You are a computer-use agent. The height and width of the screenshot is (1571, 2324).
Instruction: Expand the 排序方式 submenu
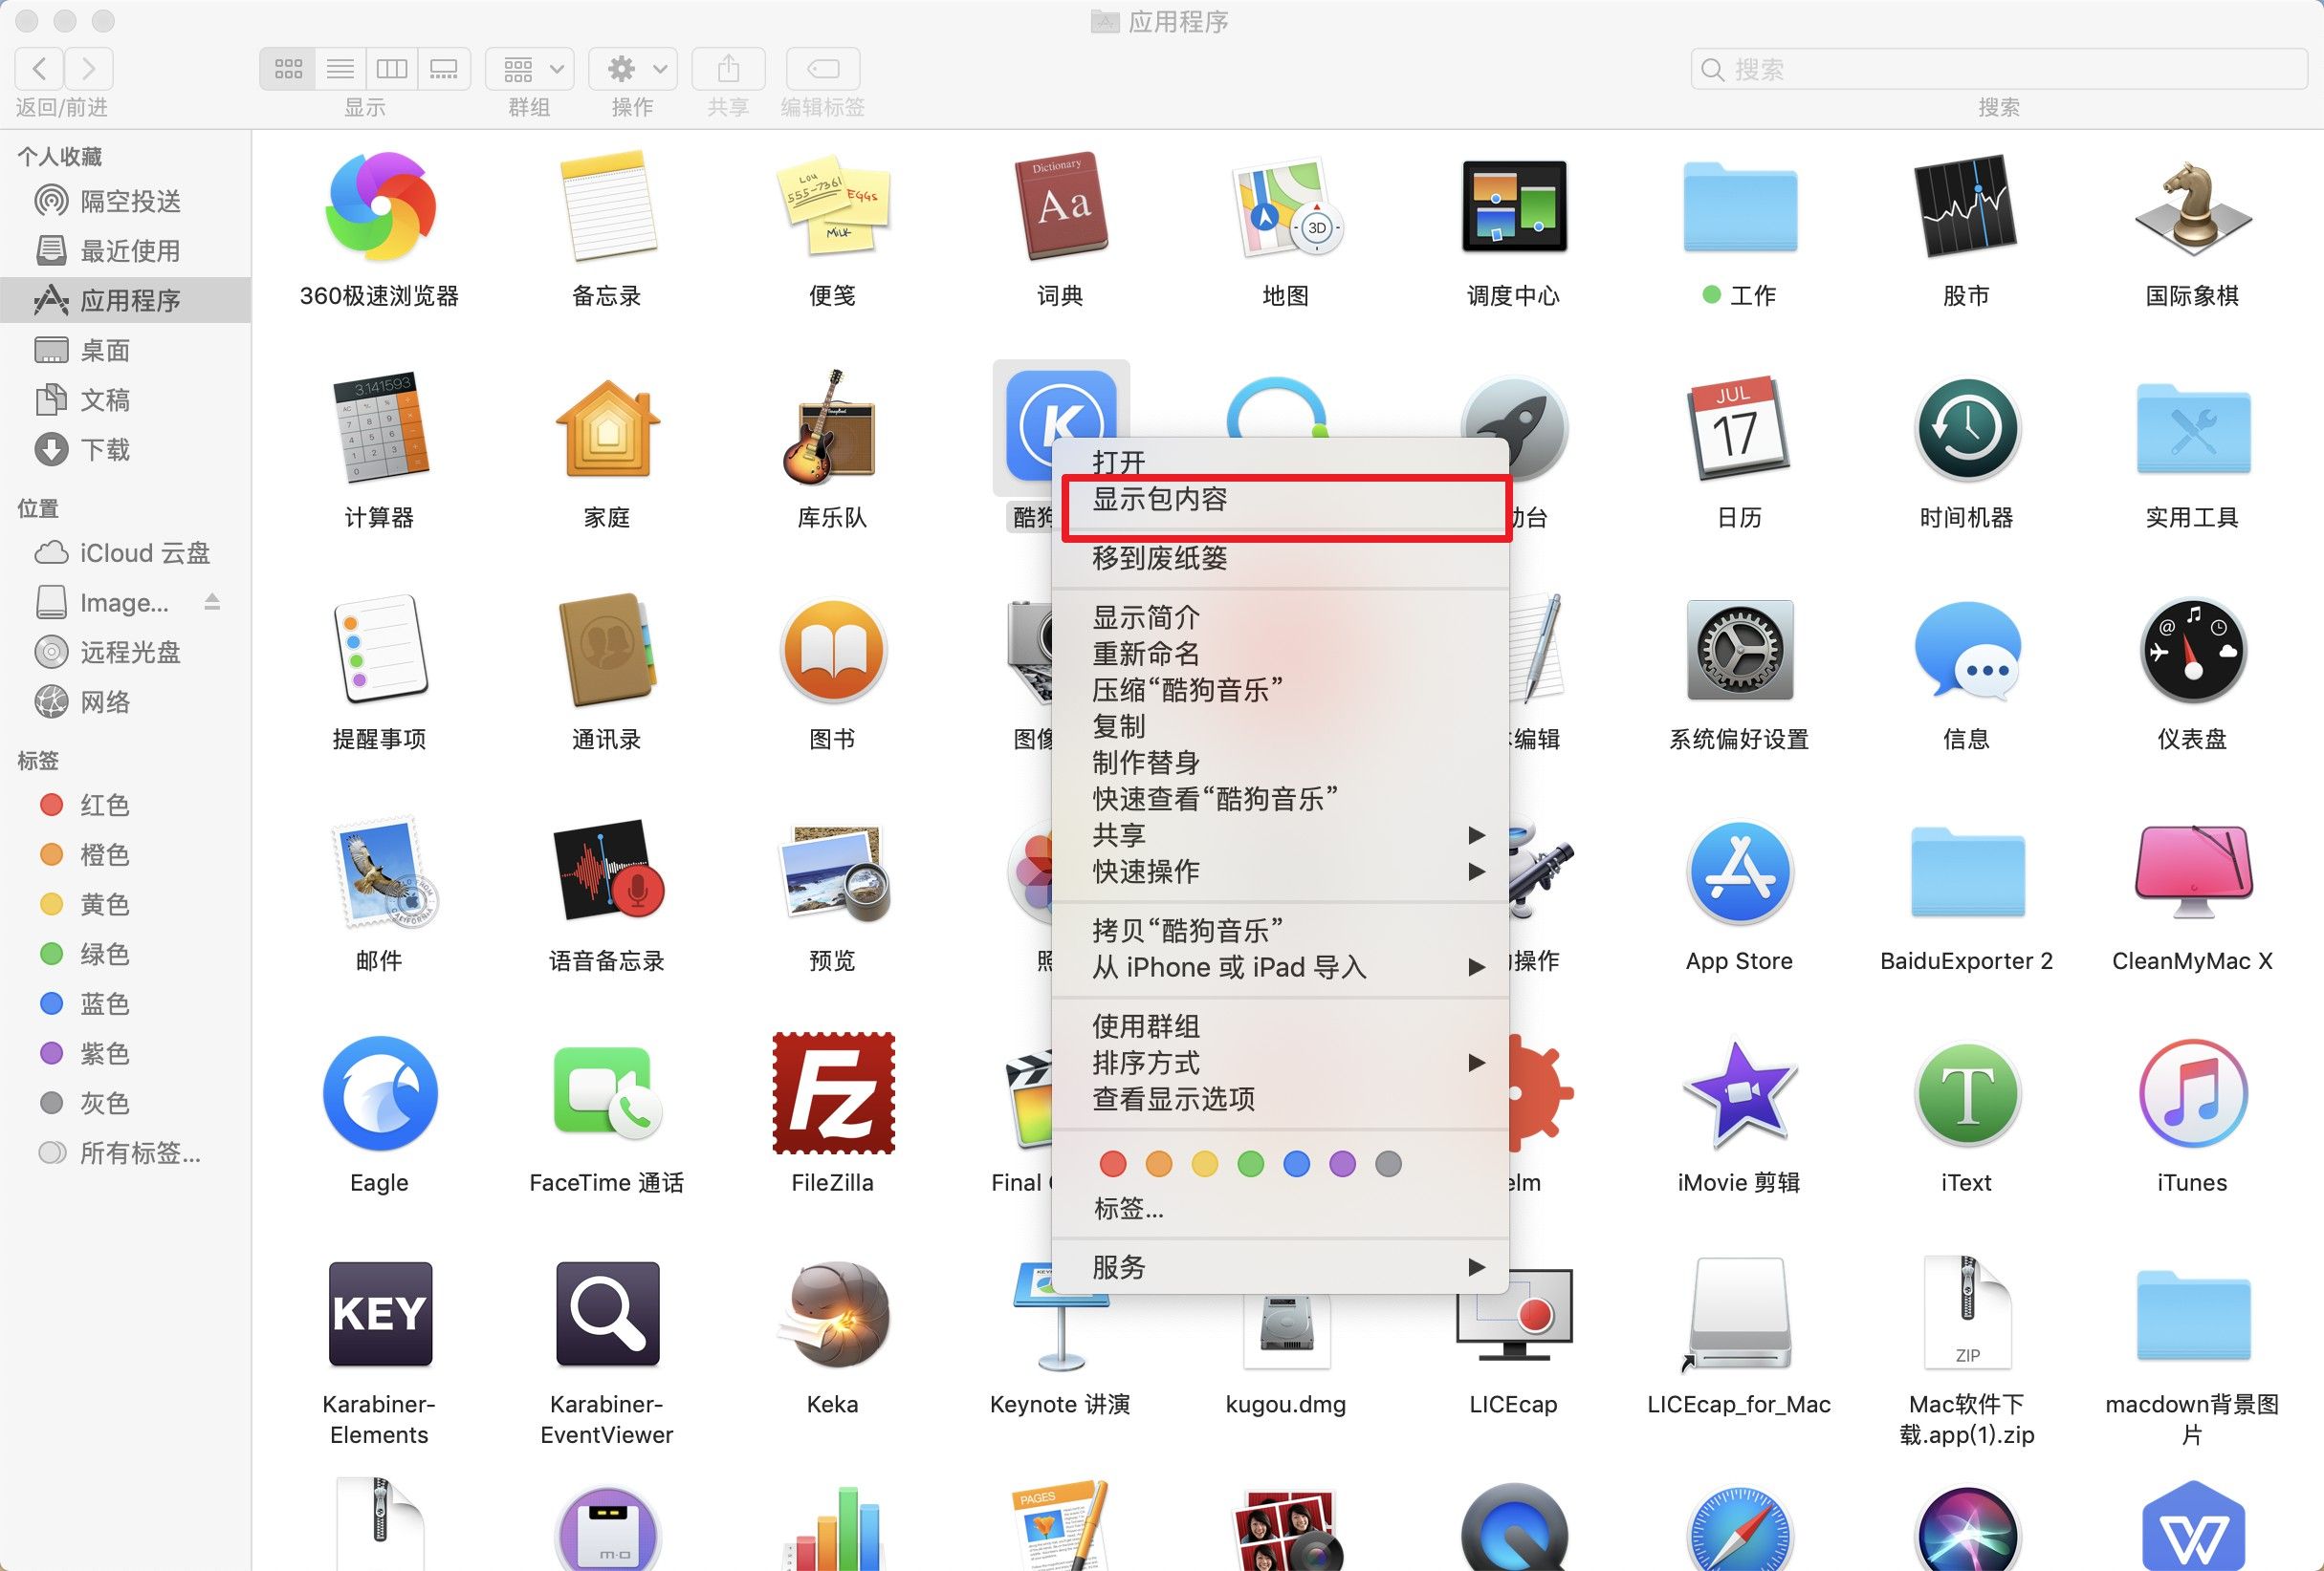tap(1280, 1063)
